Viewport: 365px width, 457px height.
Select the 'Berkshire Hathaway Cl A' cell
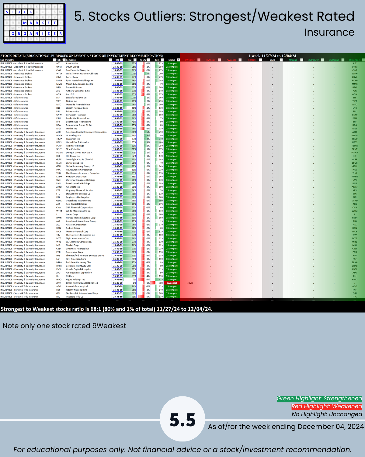78,262
